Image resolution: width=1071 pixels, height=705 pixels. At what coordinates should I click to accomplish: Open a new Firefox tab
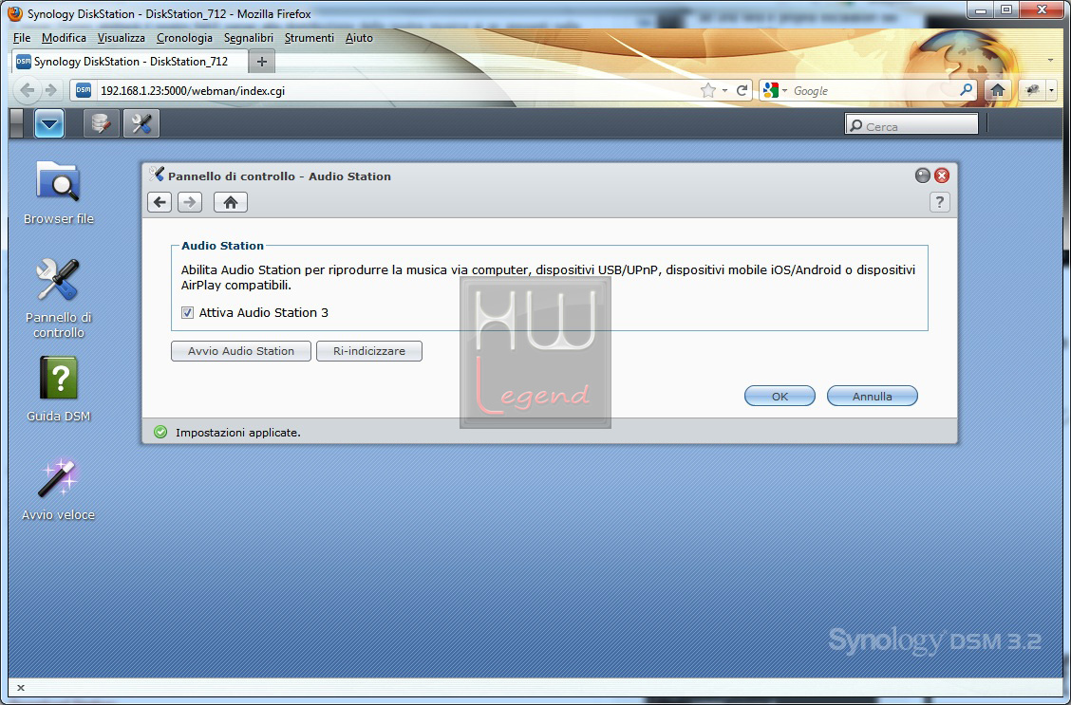(x=262, y=62)
